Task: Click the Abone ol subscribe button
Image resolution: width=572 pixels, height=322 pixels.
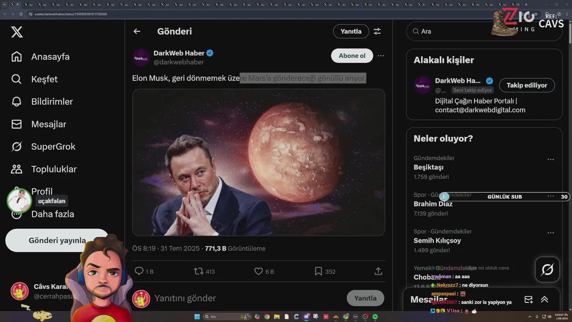Action: (x=352, y=55)
